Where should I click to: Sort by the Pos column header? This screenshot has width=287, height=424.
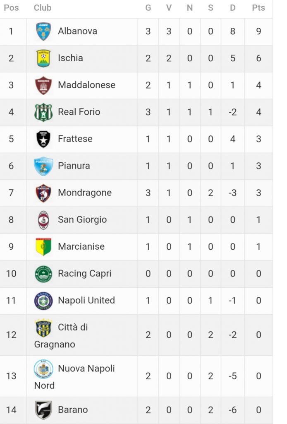[x=11, y=8]
